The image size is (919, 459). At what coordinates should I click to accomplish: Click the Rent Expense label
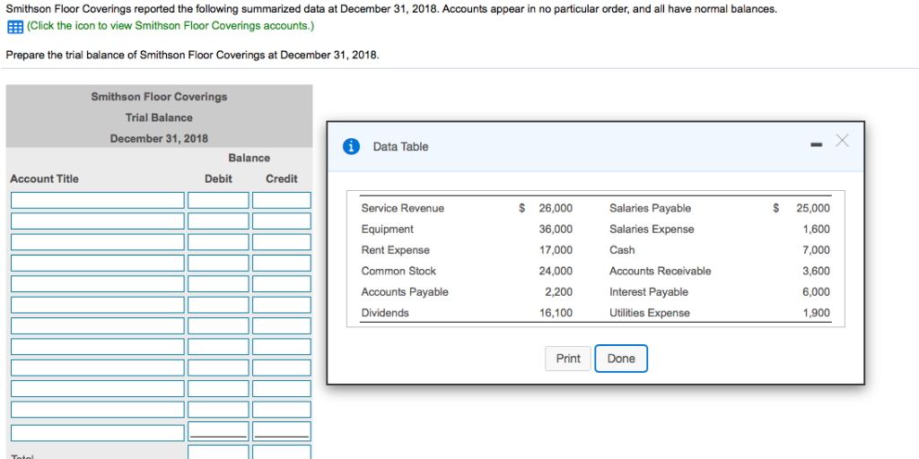(396, 251)
